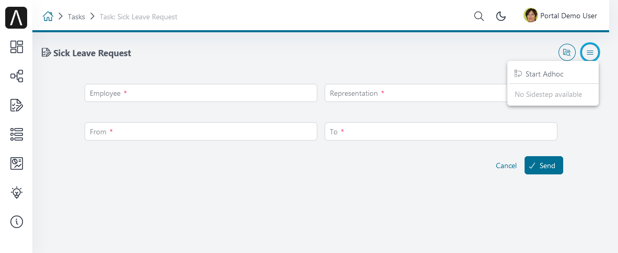The width and height of the screenshot is (618, 253).
Task: Open case details folder icon button
Action: pos(567,52)
